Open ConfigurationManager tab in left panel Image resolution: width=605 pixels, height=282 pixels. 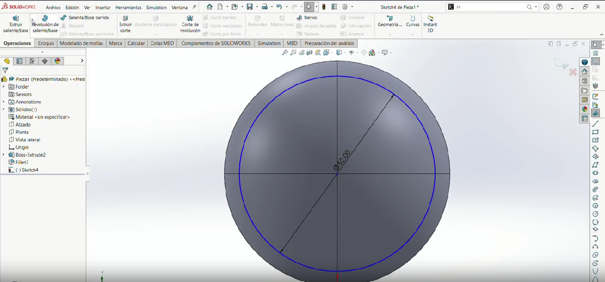32,61
